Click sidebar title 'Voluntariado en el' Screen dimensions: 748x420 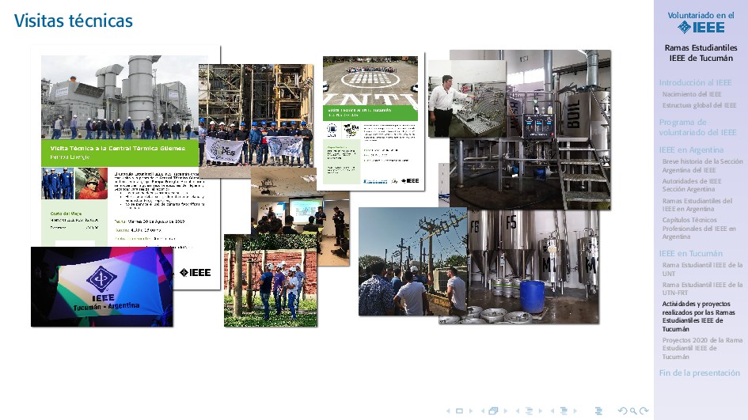(701, 15)
